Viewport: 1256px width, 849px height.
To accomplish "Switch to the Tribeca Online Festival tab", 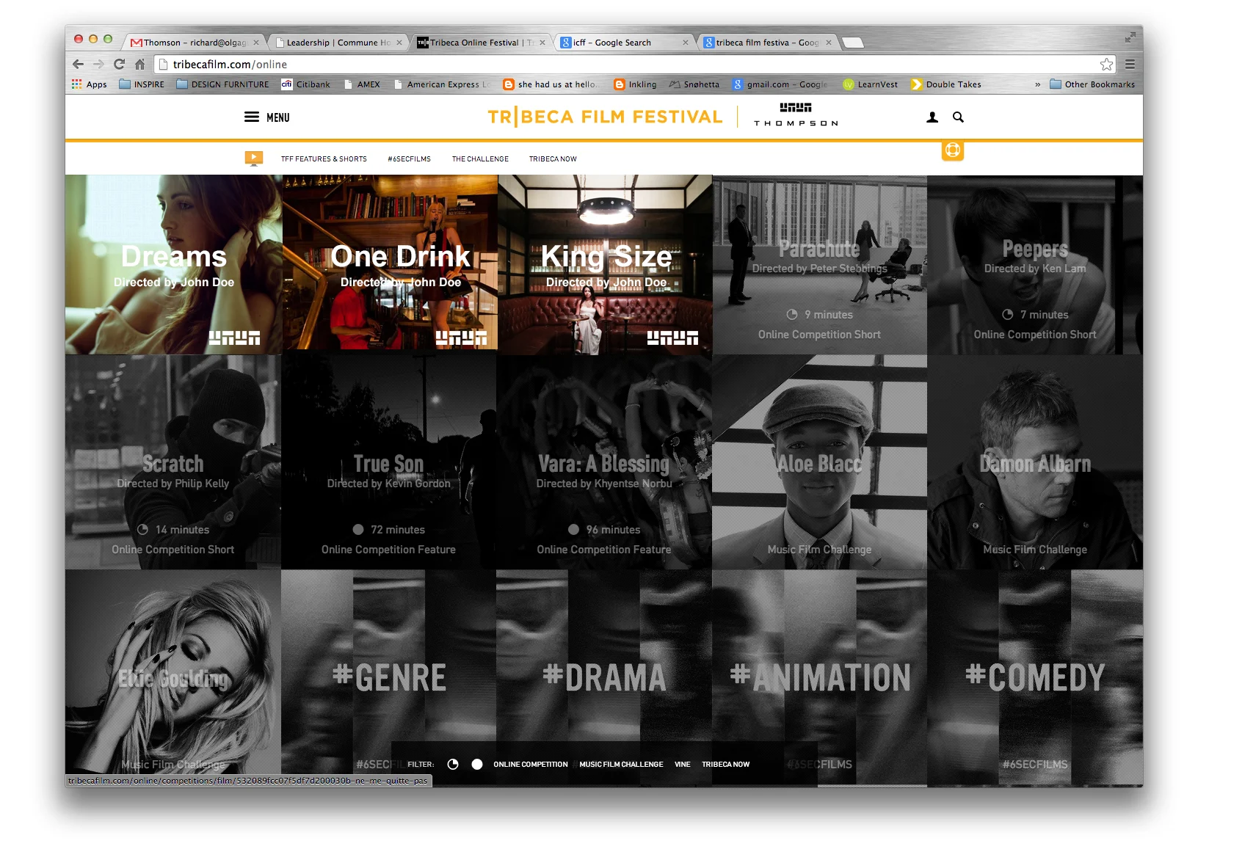I will point(477,42).
